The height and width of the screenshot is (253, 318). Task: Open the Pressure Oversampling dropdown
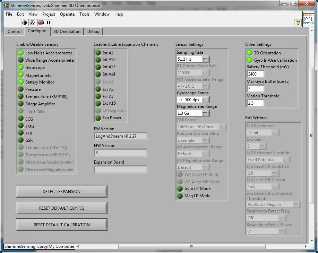(193, 140)
